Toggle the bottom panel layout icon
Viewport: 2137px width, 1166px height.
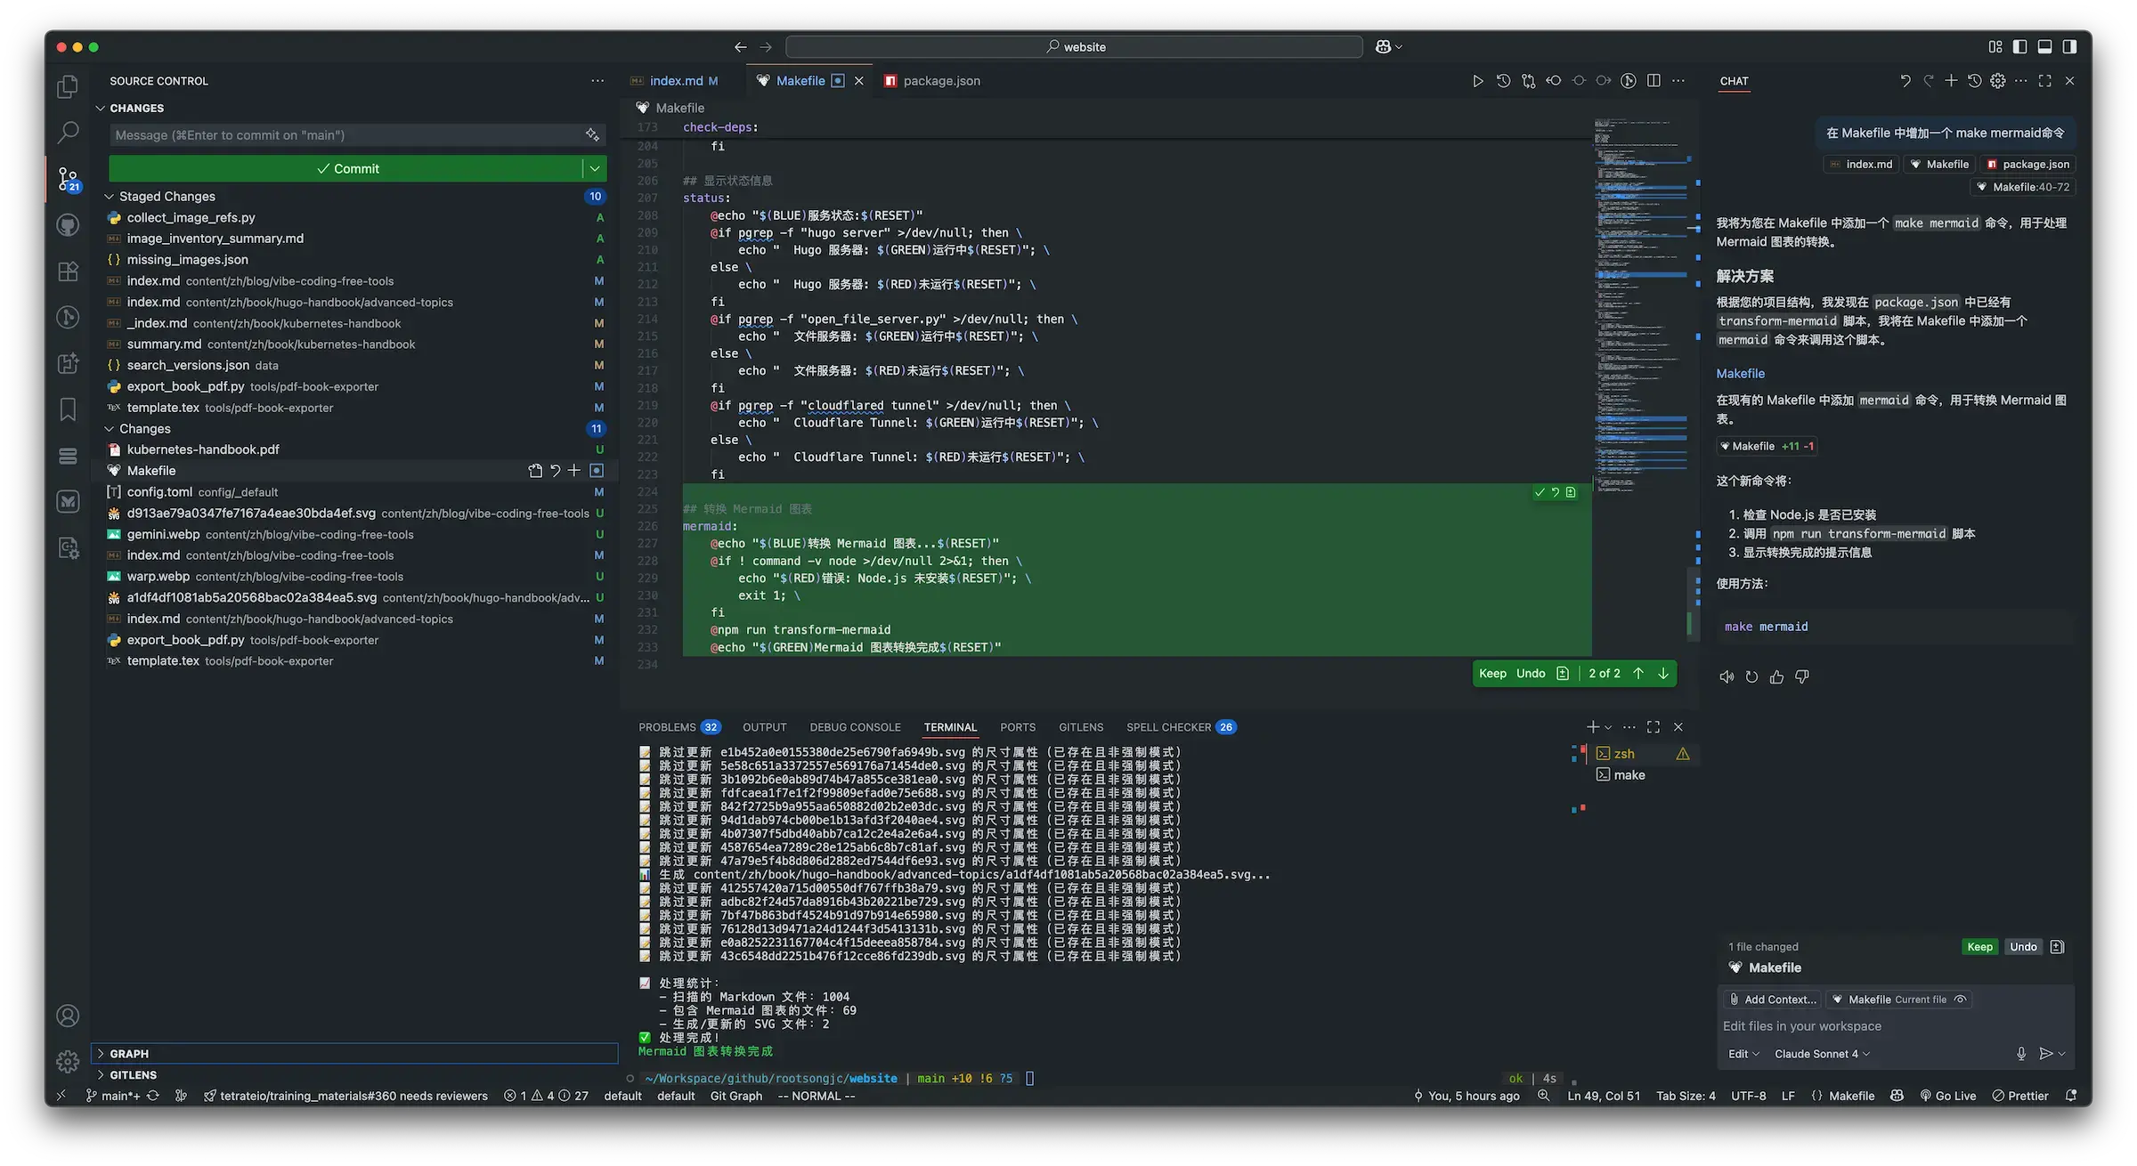[x=2044, y=47]
